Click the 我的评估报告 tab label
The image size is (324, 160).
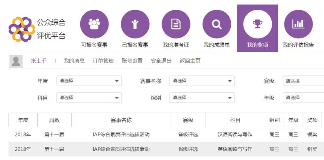pos(298,45)
